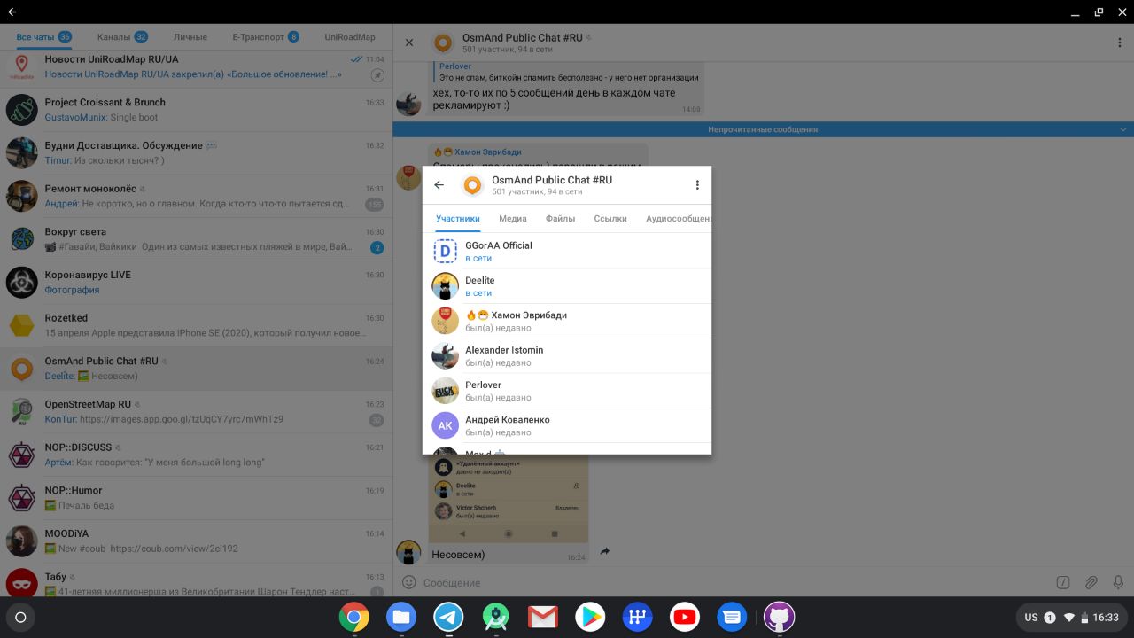
Task: Jump down via unread messages bar chevron
Action: click(x=1123, y=129)
